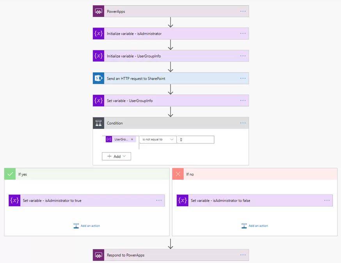Image resolution: width=341 pixels, height=263 pixels.
Task: Open the ellipsis menu on Condition step
Action: 243,123
